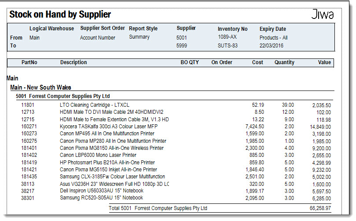Select part number 181435
The image size is (356, 221).
pos(29,177)
